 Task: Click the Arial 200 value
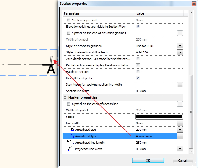click(142, 52)
